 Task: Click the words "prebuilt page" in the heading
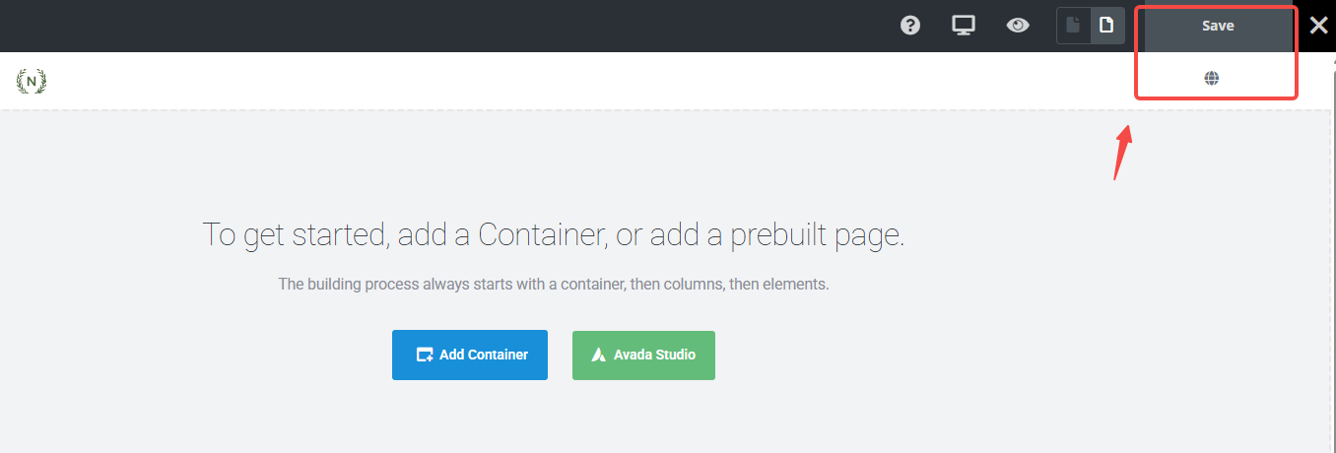818,235
